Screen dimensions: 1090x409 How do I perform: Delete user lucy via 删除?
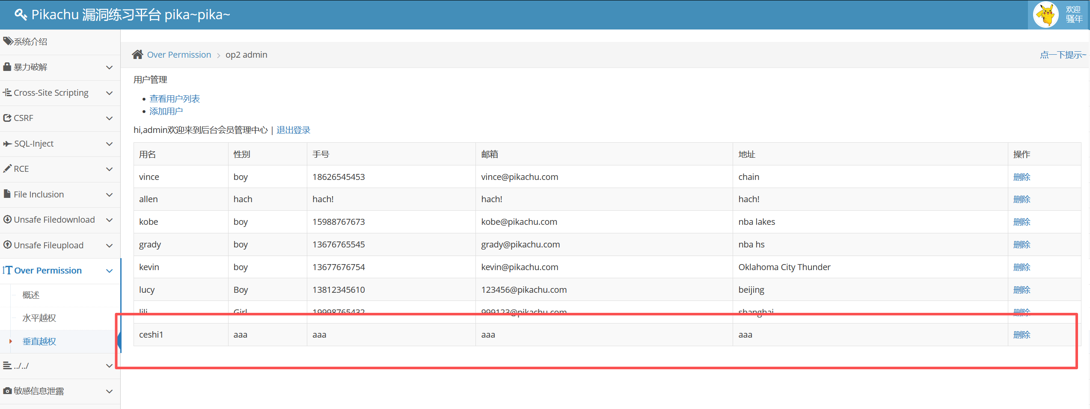pos(1022,290)
